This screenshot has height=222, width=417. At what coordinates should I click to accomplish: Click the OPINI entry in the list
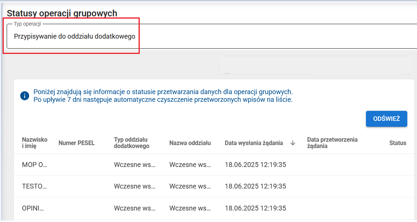coord(32,208)
